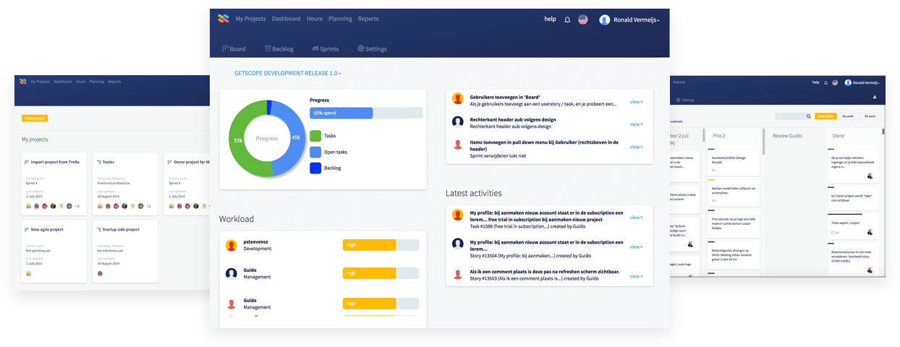This screenshot has height=347, width=900.
Task: Select 'User stories' filter in right board window
Action: click(825, 116)
